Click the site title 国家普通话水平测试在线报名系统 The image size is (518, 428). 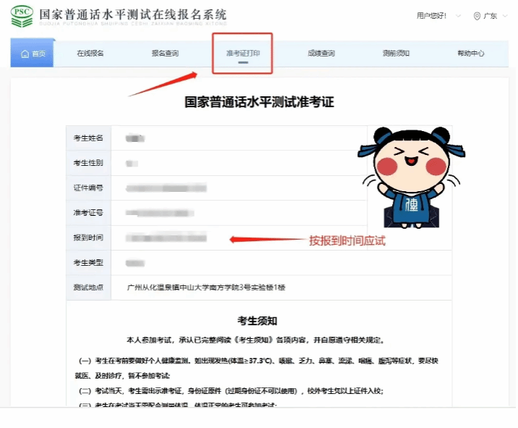point(132,14)
